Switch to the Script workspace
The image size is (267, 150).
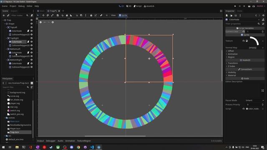click(x=137, y=6)
